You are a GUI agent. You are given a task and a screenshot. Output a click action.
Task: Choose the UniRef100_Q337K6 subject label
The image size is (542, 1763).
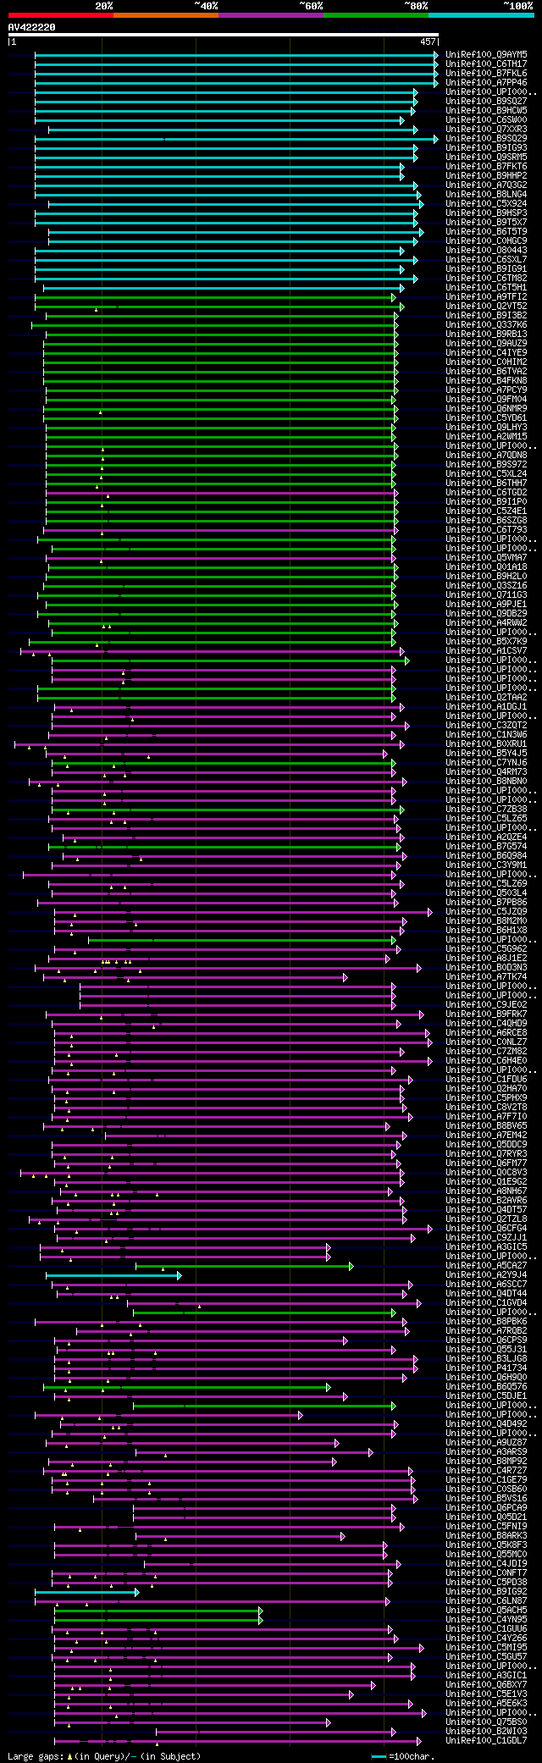(x=486, y=324)
